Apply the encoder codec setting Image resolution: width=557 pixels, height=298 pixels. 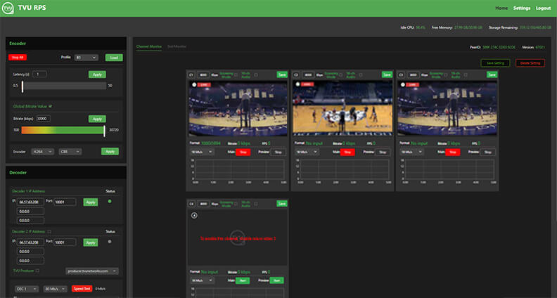110,152
